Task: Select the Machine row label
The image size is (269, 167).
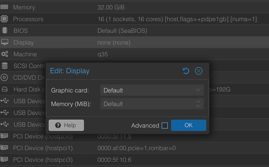Action: tap(25, 54)
